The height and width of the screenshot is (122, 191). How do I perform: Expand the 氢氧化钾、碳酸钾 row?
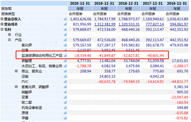(16, 87)
